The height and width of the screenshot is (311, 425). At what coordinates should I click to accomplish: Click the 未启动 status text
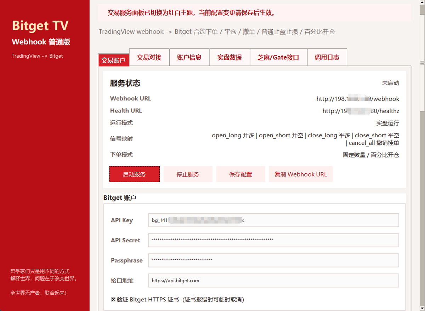(390, 83)
